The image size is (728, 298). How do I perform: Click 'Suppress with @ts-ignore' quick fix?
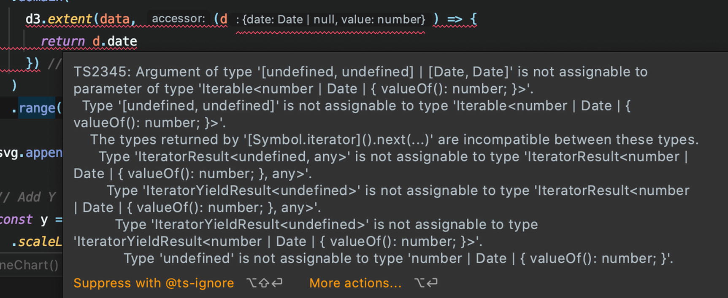coord(154,283)
